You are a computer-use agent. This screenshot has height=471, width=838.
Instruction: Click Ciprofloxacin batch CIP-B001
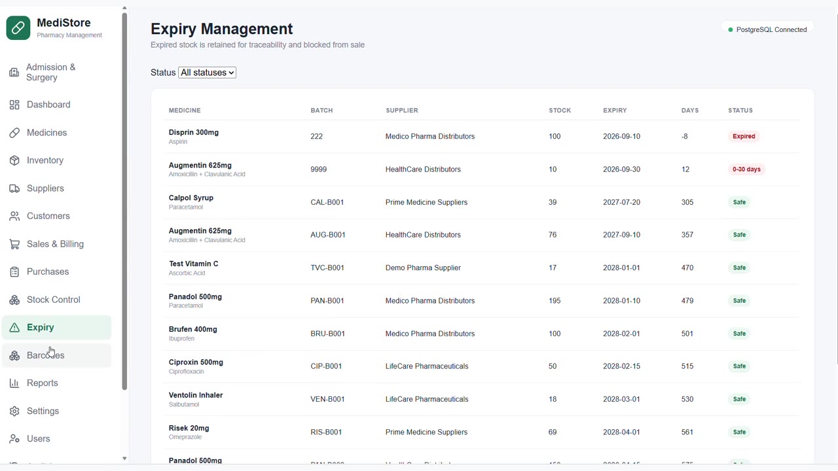(326, 366)
